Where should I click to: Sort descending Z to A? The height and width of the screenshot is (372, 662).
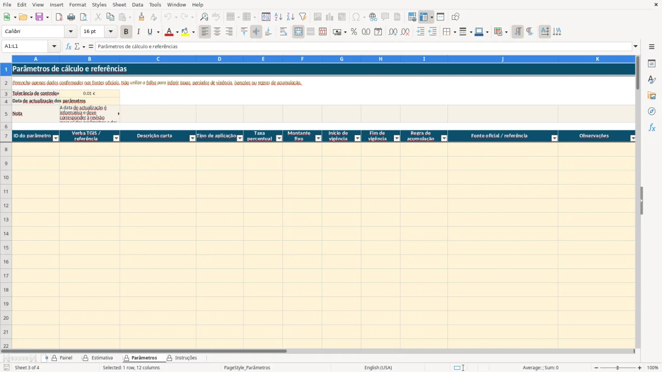pos(291,17)
